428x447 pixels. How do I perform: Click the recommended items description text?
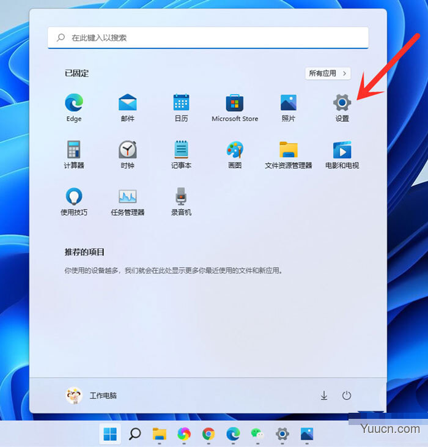tap(174, 270)
